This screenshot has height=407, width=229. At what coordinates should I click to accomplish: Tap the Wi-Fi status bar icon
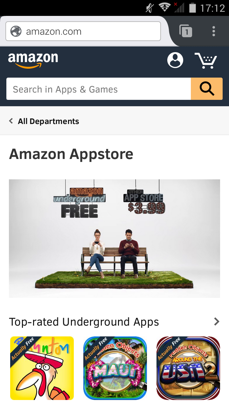click(164, 8)
